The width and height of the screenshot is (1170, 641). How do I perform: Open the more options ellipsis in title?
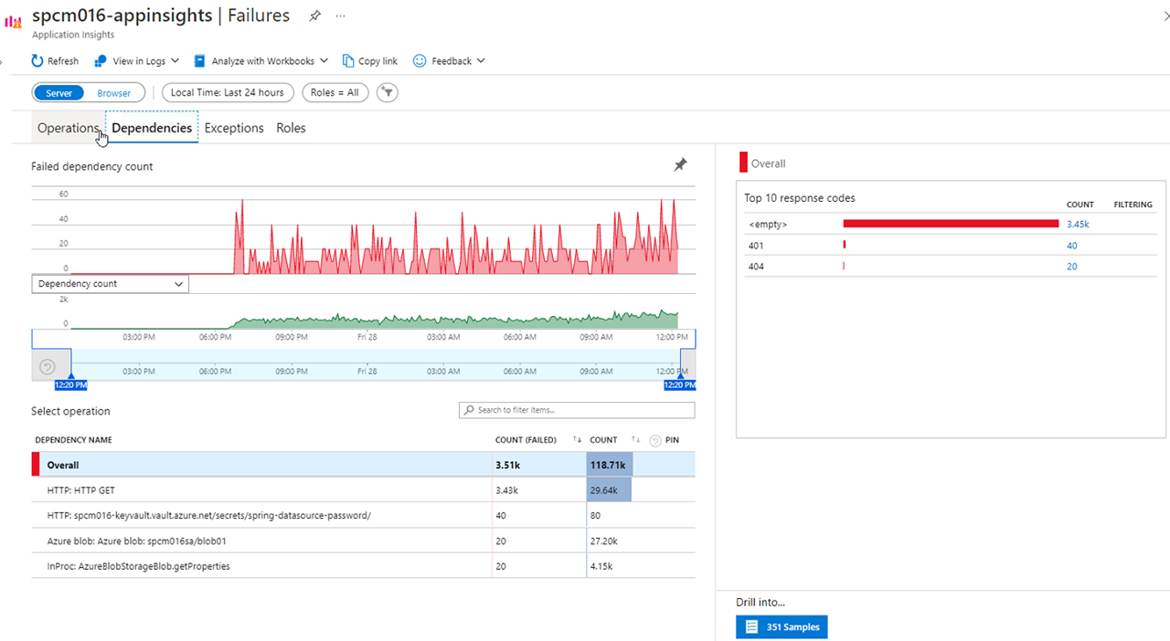tap(341, 16)
